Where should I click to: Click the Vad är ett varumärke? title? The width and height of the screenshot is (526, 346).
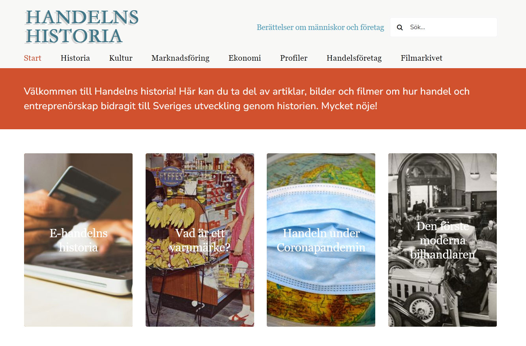click(200, 240)
